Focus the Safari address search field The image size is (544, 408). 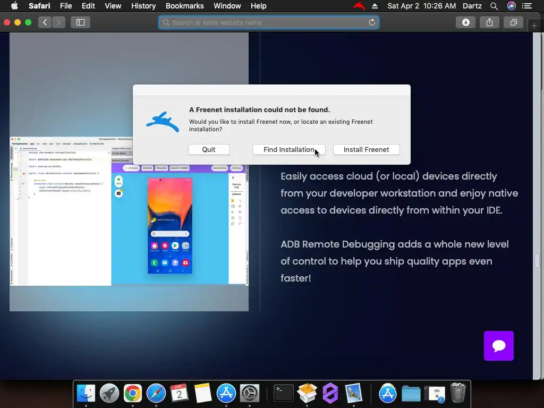click(x=269, y=22)
